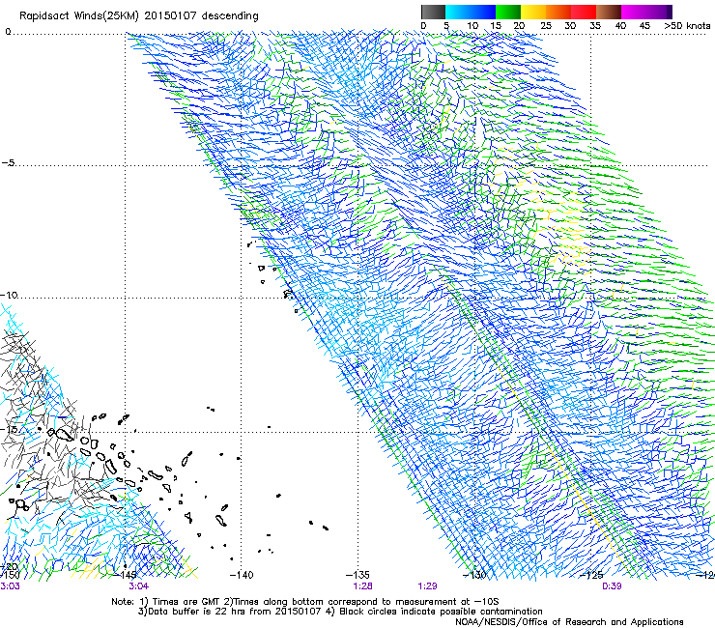715x628 pixels.
Task: Click the brown 35-40 knots color band
Action: 609,12
